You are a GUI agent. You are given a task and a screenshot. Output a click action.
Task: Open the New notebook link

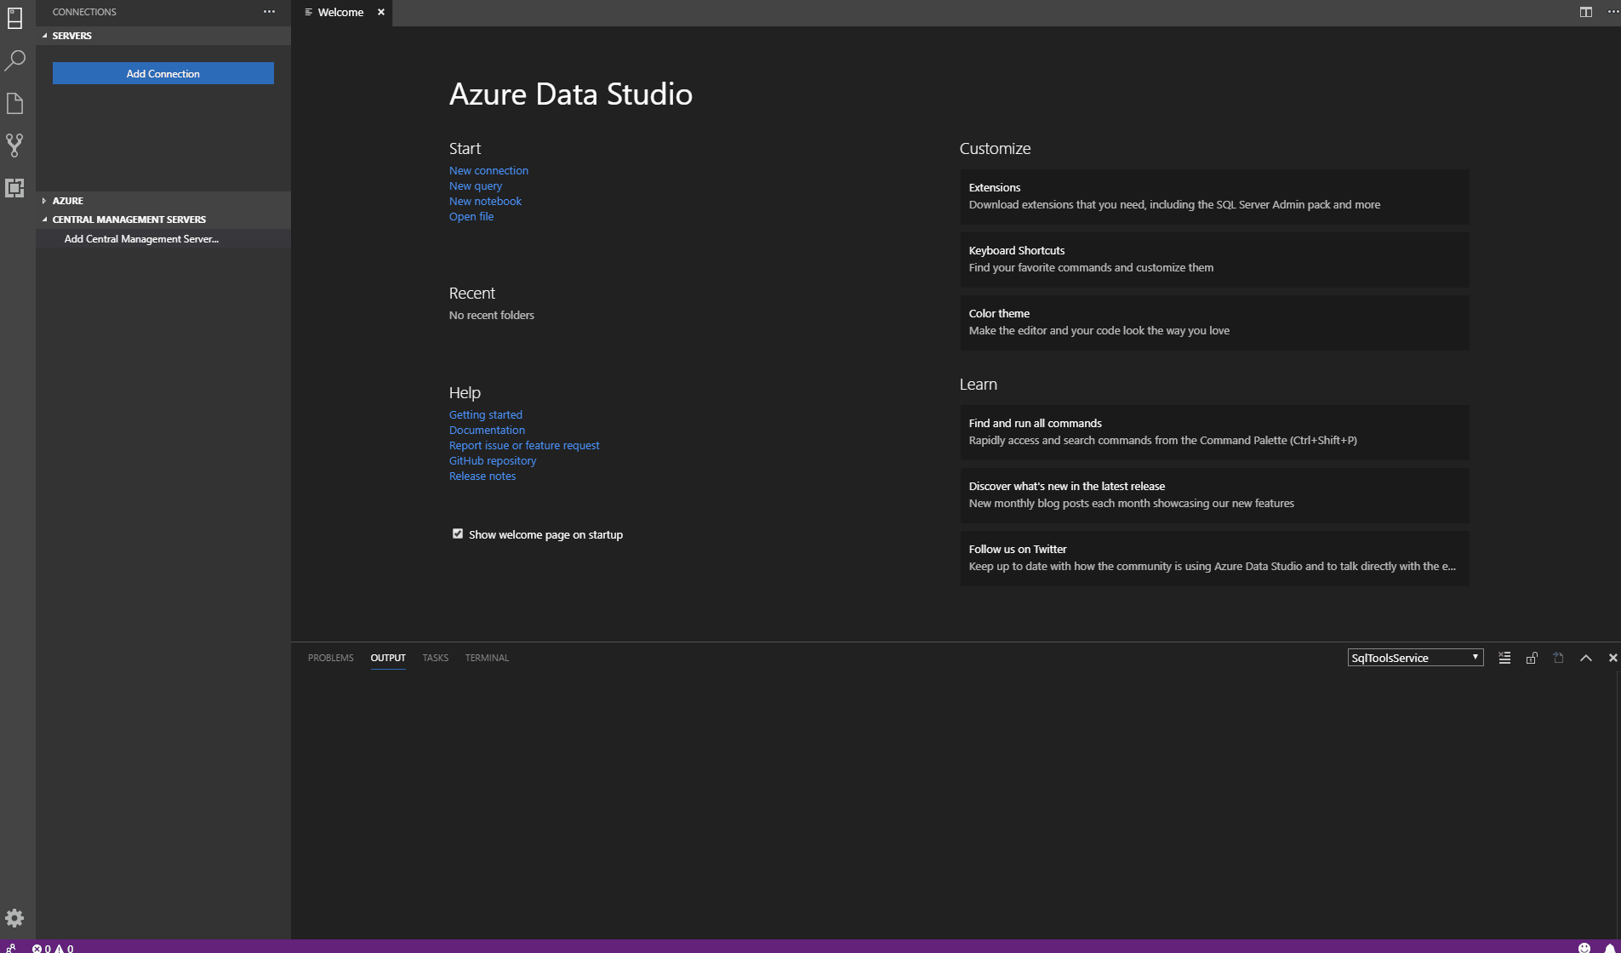(x=485, y=201)
